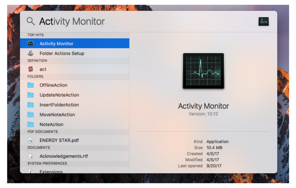
Task: Click the Spotlight search field text
Action: click(x=72, y=21)
